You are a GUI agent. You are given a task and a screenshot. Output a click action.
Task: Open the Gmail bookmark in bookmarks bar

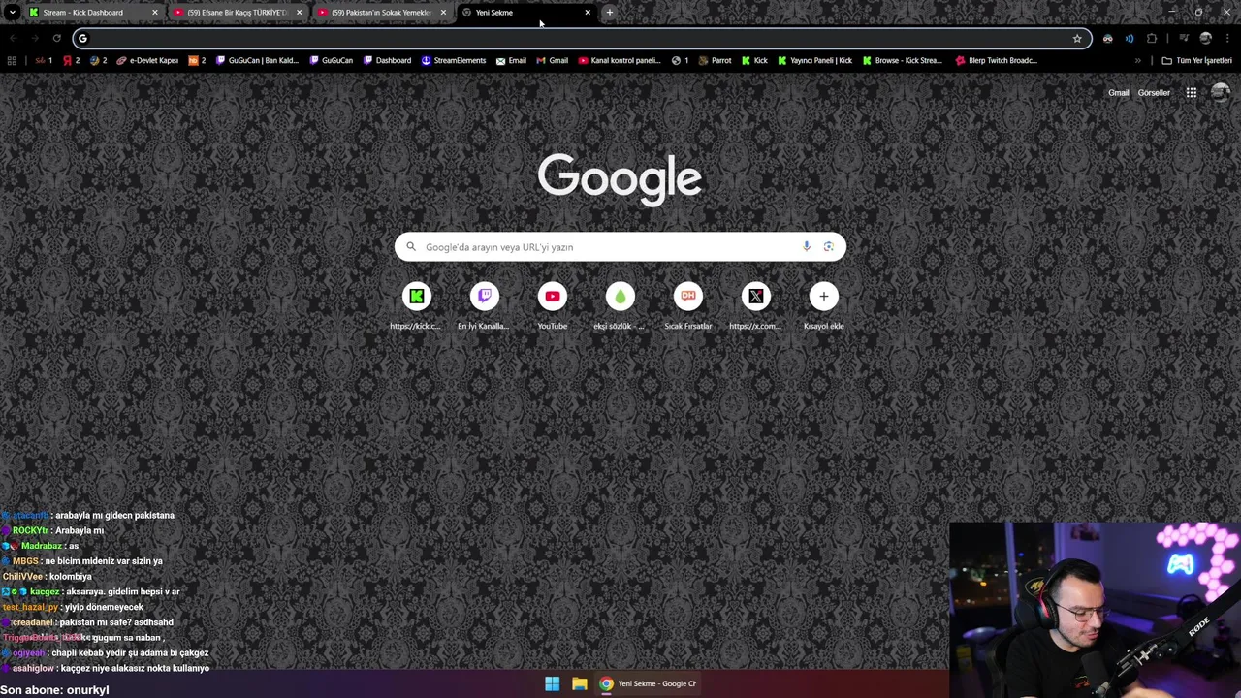(552, 60)
